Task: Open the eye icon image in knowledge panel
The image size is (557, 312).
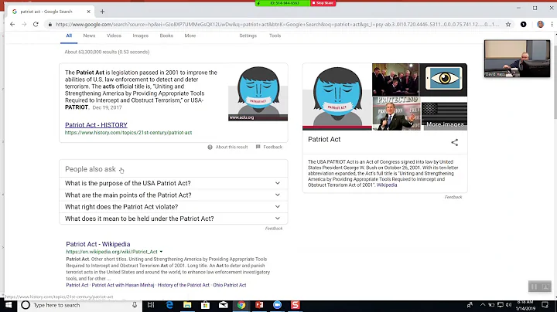Action: [443, 80]
